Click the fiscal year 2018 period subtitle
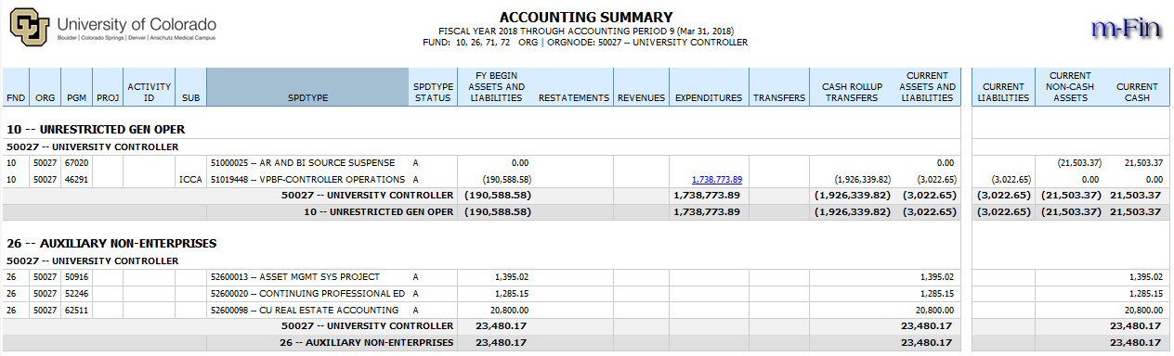 [x=586, y=32]
